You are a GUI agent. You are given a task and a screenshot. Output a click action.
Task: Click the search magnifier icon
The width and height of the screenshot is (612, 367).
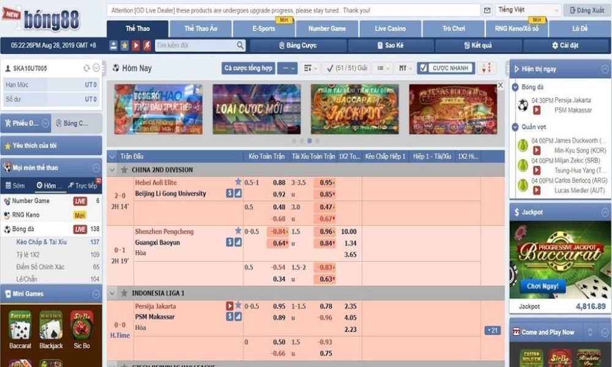click(240, 45)
